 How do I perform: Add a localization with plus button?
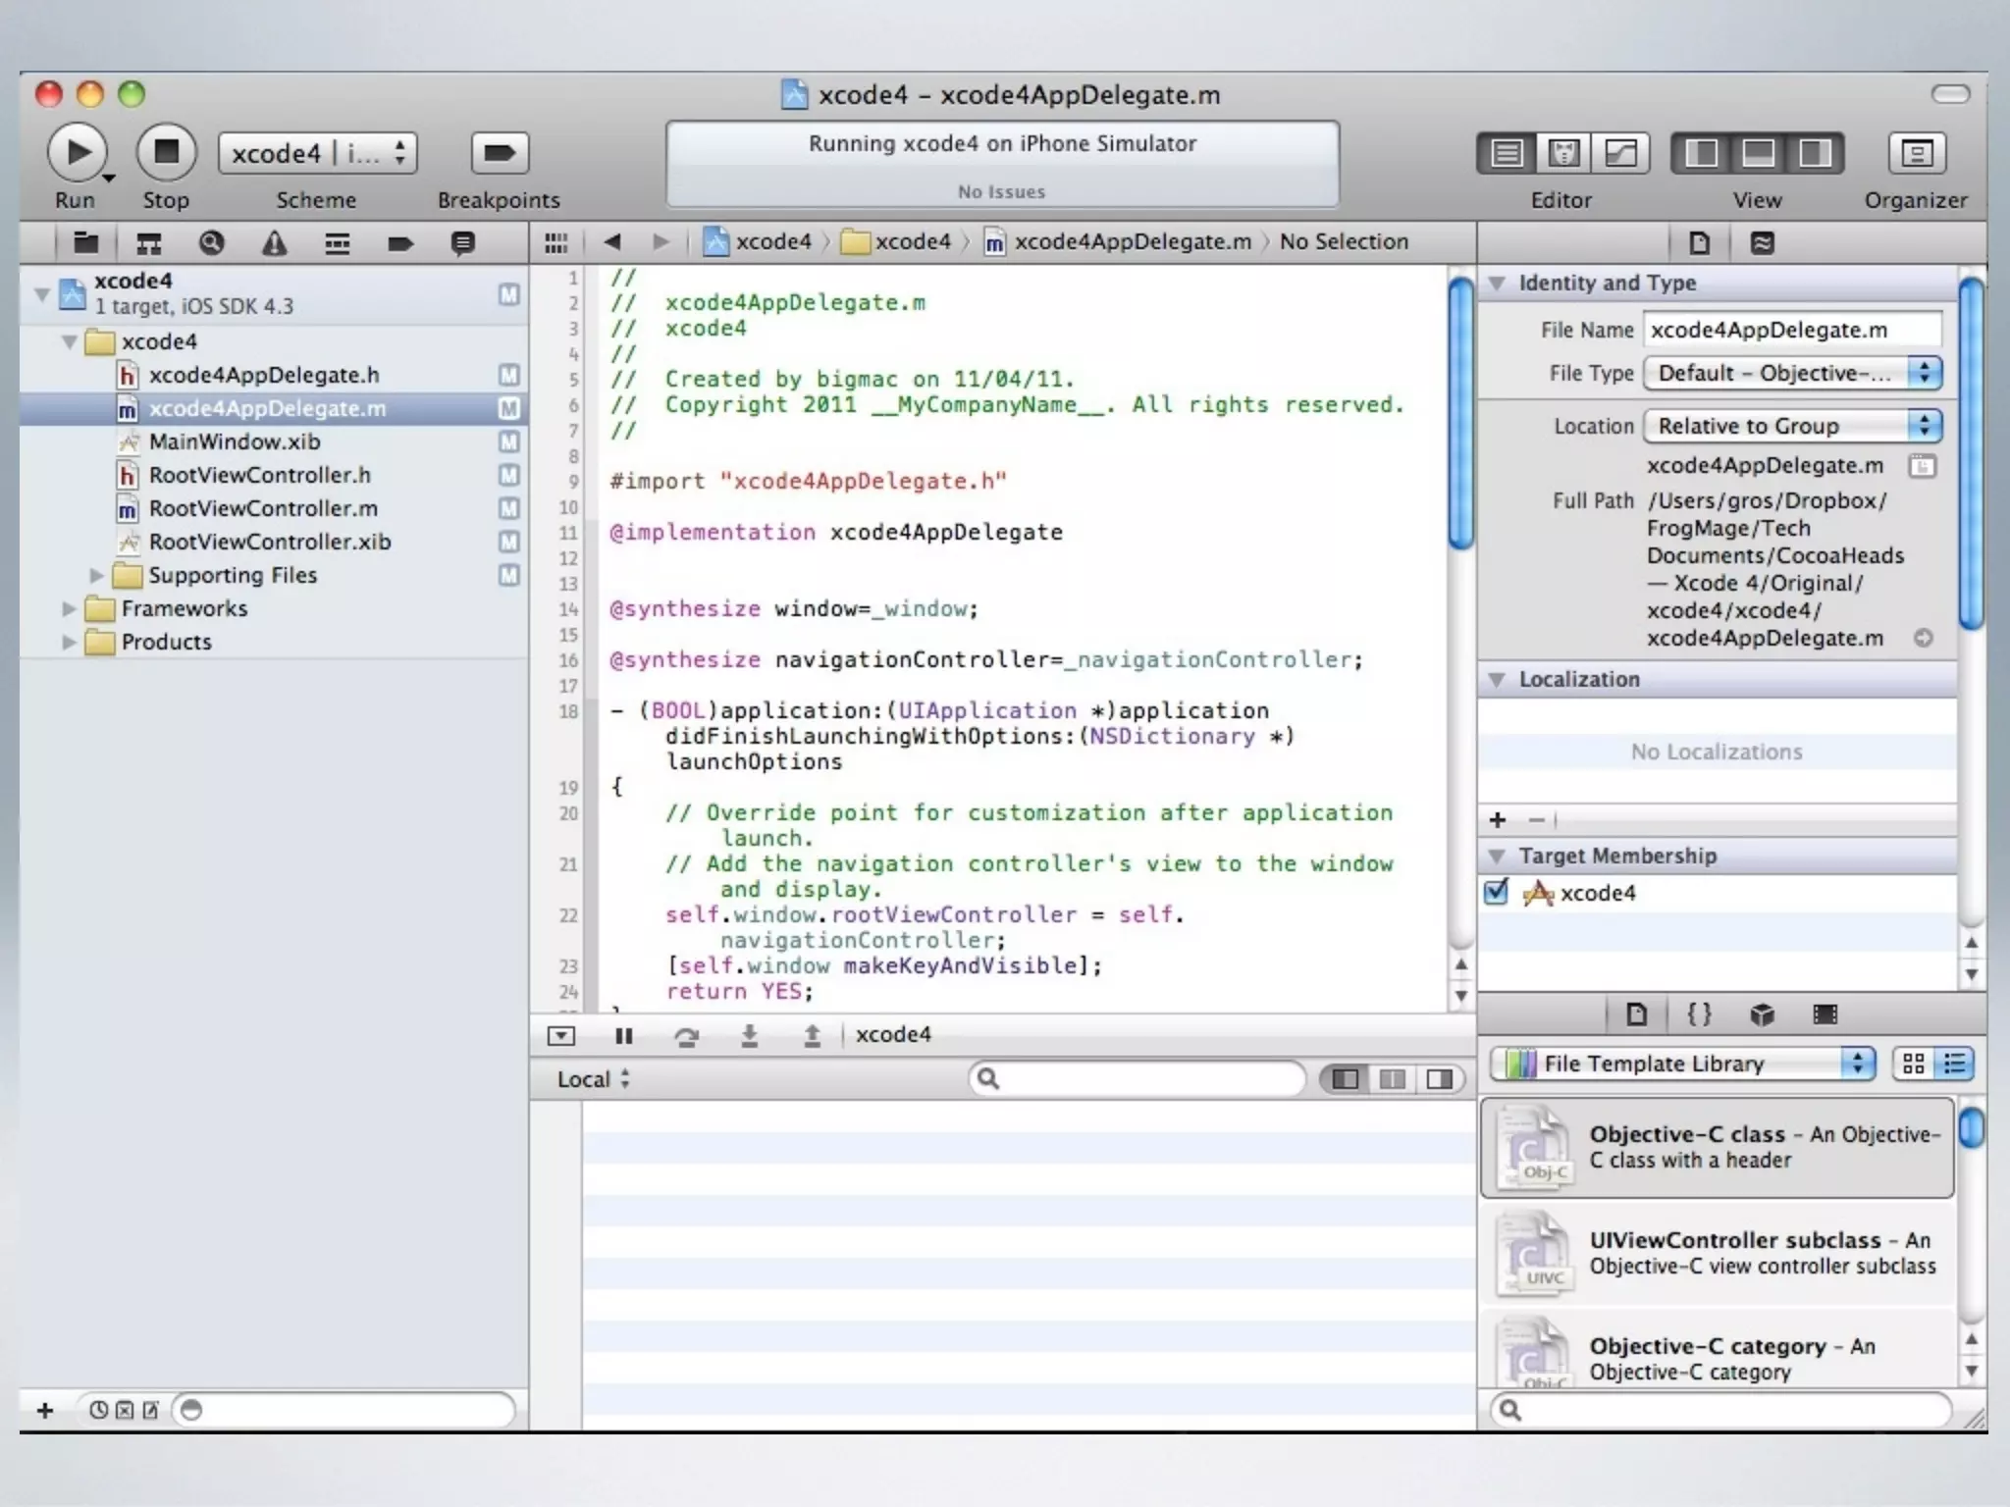tap(1498, 819)
